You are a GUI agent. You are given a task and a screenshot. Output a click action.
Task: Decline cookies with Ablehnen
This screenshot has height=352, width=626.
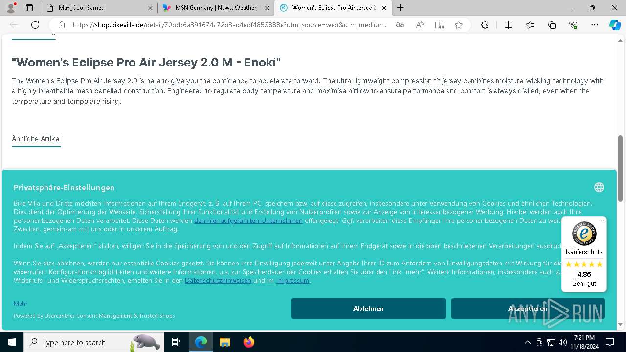(x=368, y=308)
